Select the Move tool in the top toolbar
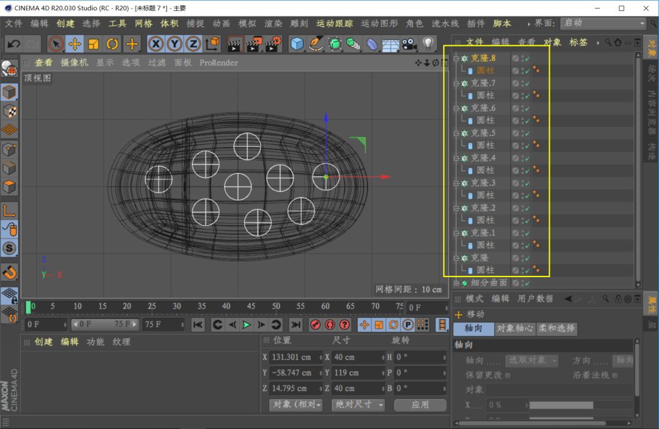This screenshot has height=429, width=659. 74,44
